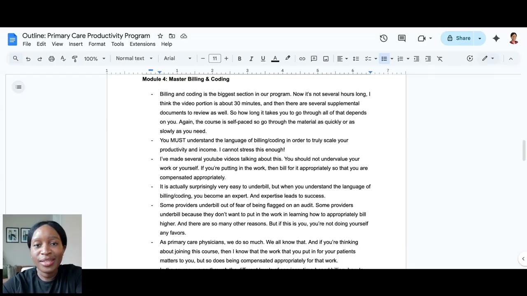Click the font size field
This screenshot has width=527, height=296.
pyautogui.click(x=215, y=58)
